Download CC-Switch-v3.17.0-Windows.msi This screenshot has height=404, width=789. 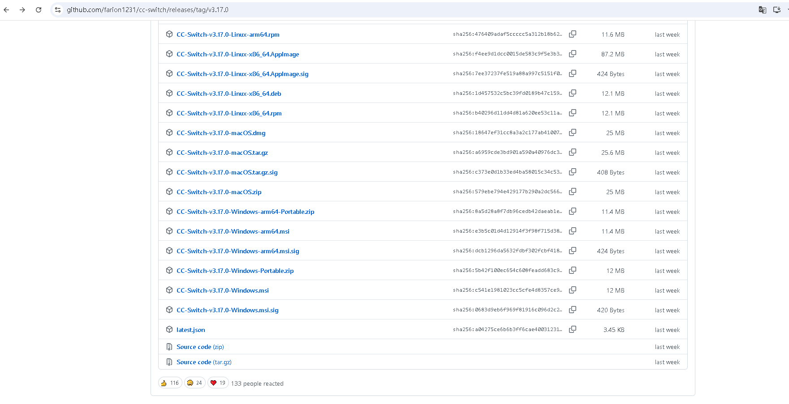[223, 290]
